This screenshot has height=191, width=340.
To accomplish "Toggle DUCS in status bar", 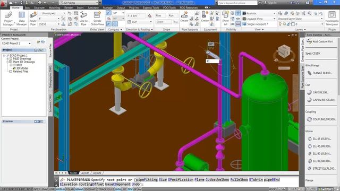I will (x=110, y=189).
